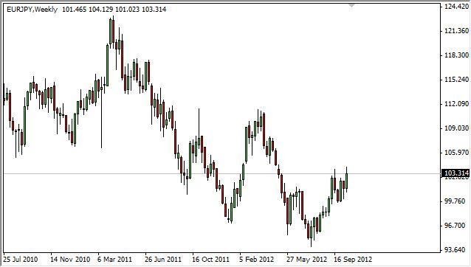The height and width of the screenshot is (267, 471).
Task: Select the 112.090 price axis label
Action: 456,104
